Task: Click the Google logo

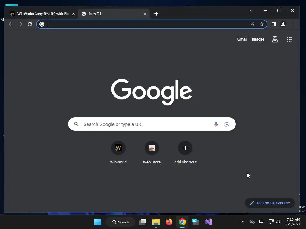Action: pyautogui.click(x=152, y=92)
